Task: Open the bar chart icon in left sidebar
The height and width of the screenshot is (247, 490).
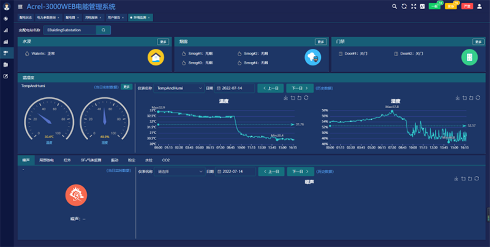Action: (x=6, y=41)
